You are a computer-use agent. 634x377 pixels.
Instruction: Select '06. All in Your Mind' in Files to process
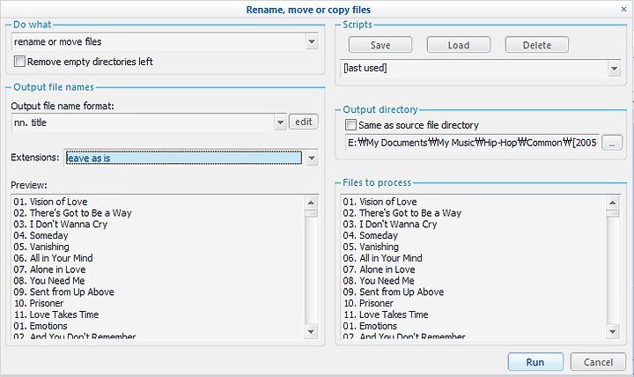click(x=382, y=258)
